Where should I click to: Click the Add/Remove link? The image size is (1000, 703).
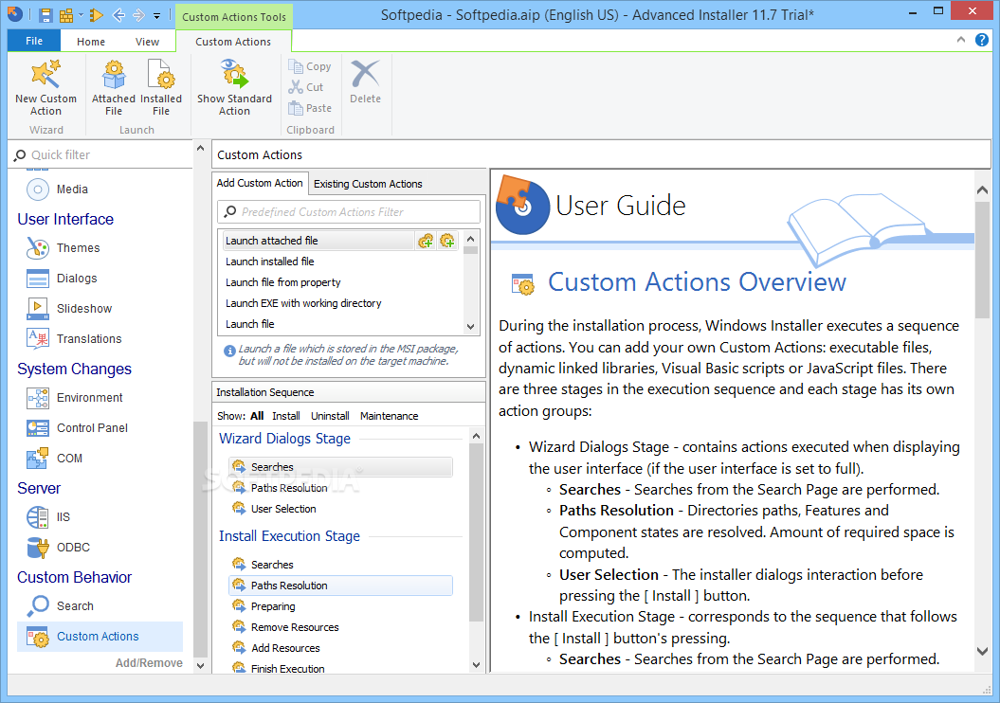[x=149, y=663]
